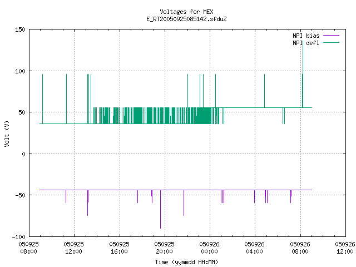Click the x-axis label '050926 12:00'
356x267 pixels.
[x=345, y=248]
